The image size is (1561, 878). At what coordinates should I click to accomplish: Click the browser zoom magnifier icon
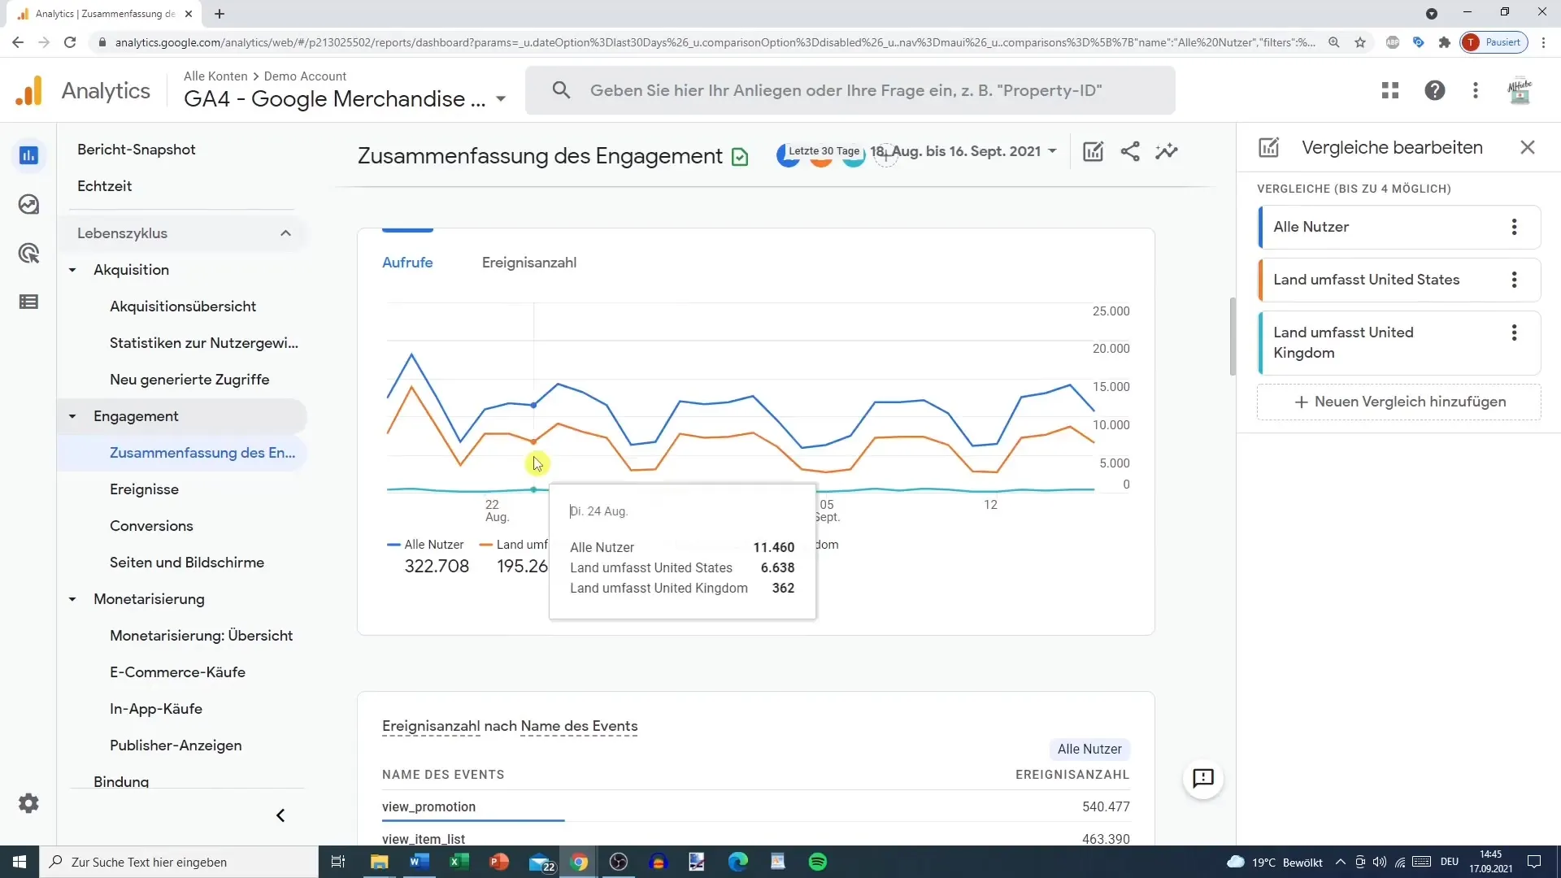1334,42
